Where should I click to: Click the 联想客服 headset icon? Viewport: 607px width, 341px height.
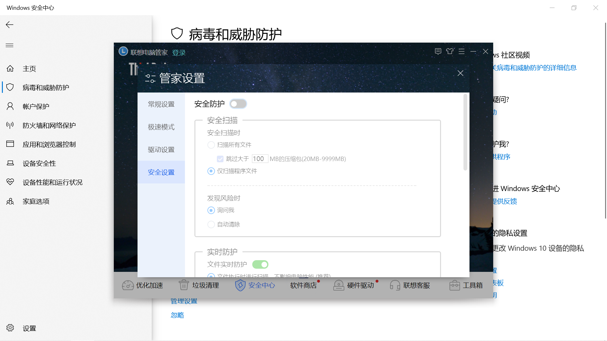395,285
